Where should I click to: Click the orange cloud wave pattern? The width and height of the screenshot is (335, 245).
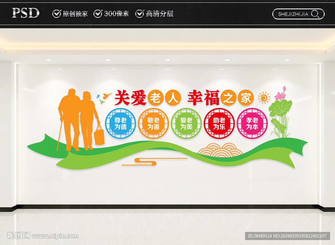(x=220, y=150)
